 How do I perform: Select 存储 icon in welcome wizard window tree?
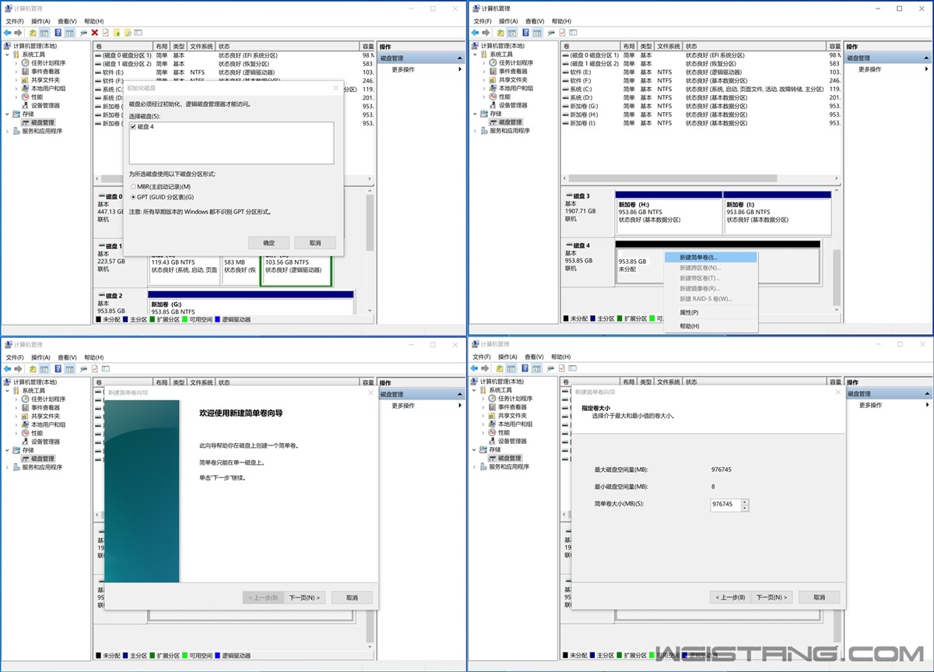pos(16,450)
